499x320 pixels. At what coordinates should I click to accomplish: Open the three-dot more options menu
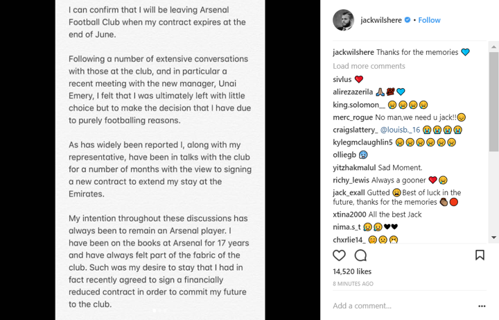[x=482, y=306]
